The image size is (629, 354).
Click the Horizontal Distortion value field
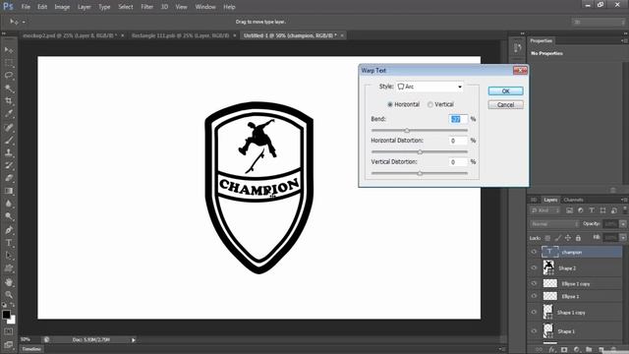458,141
